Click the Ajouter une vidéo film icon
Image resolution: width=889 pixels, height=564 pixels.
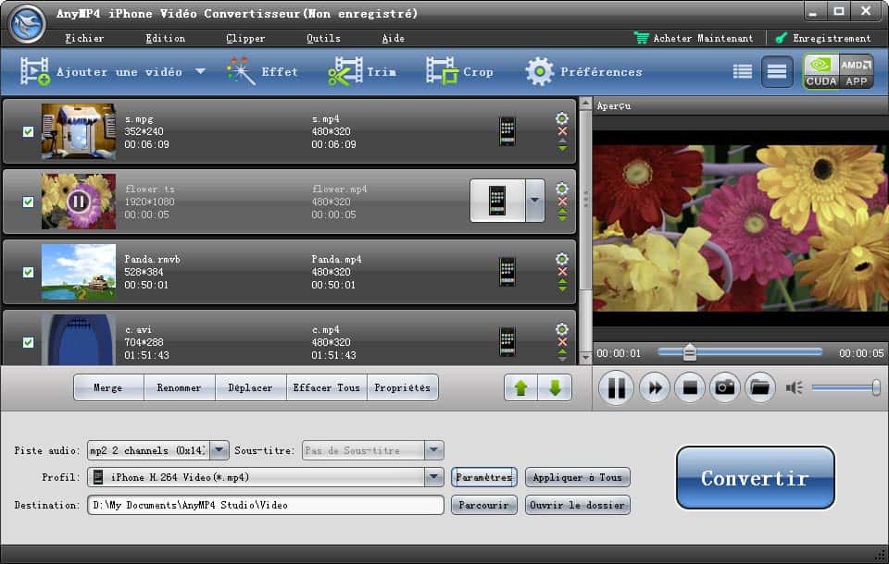tap(35, 71)
